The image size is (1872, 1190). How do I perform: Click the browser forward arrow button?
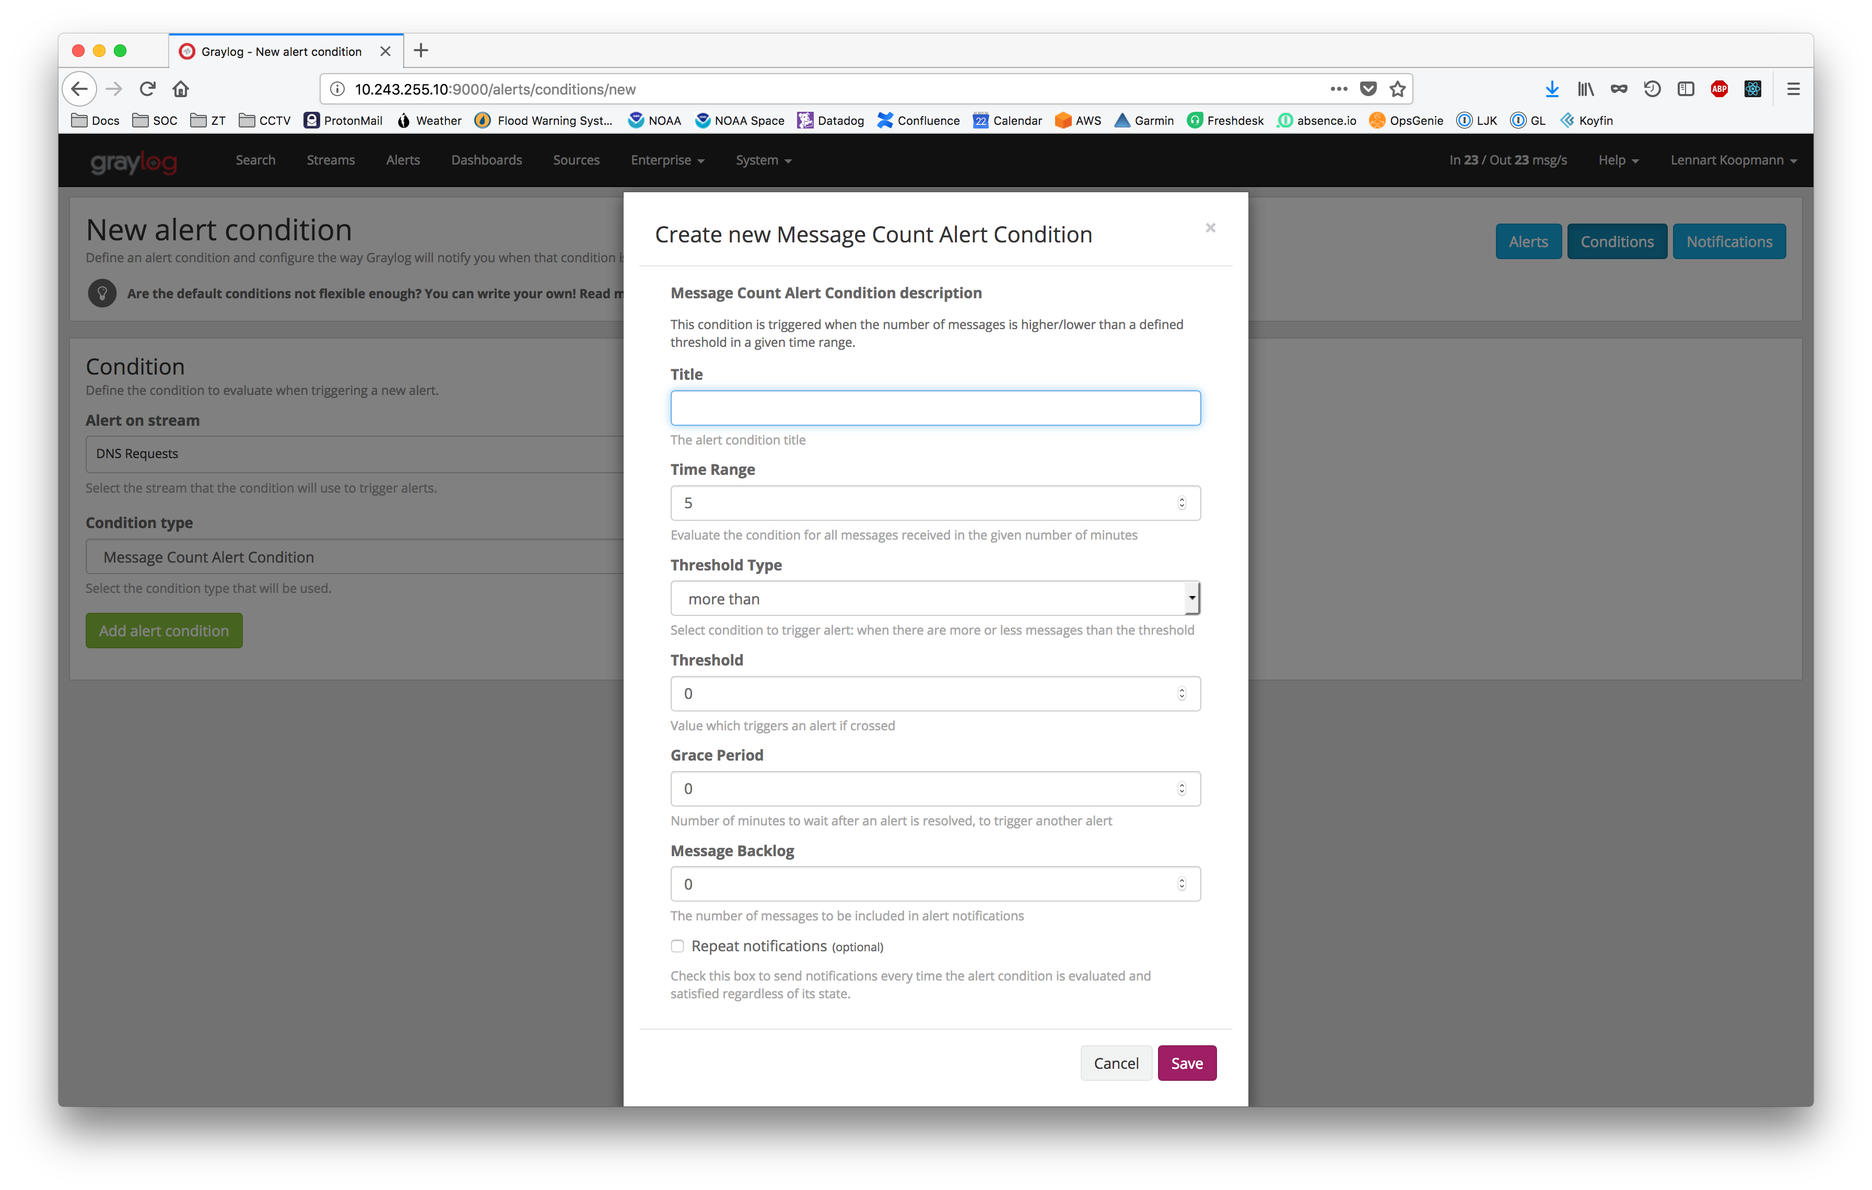coord(114,89)
